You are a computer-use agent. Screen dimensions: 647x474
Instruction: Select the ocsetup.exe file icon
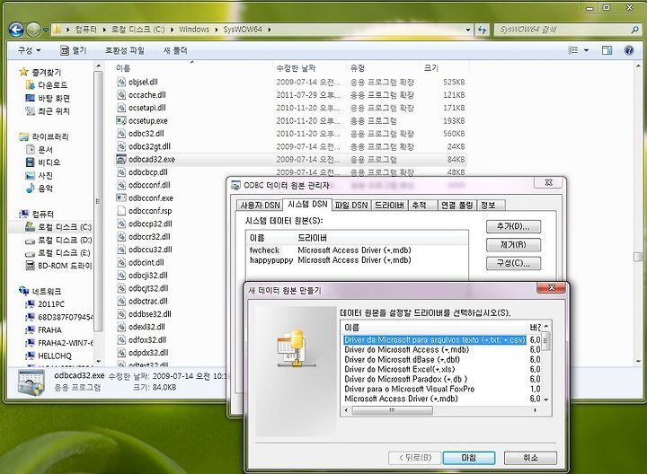coord(121,121)
